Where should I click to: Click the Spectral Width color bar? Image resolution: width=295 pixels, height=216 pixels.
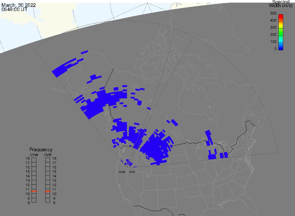click(x=281, y=32)
